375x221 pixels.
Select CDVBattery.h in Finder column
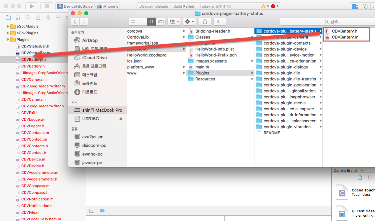(344, 31)
